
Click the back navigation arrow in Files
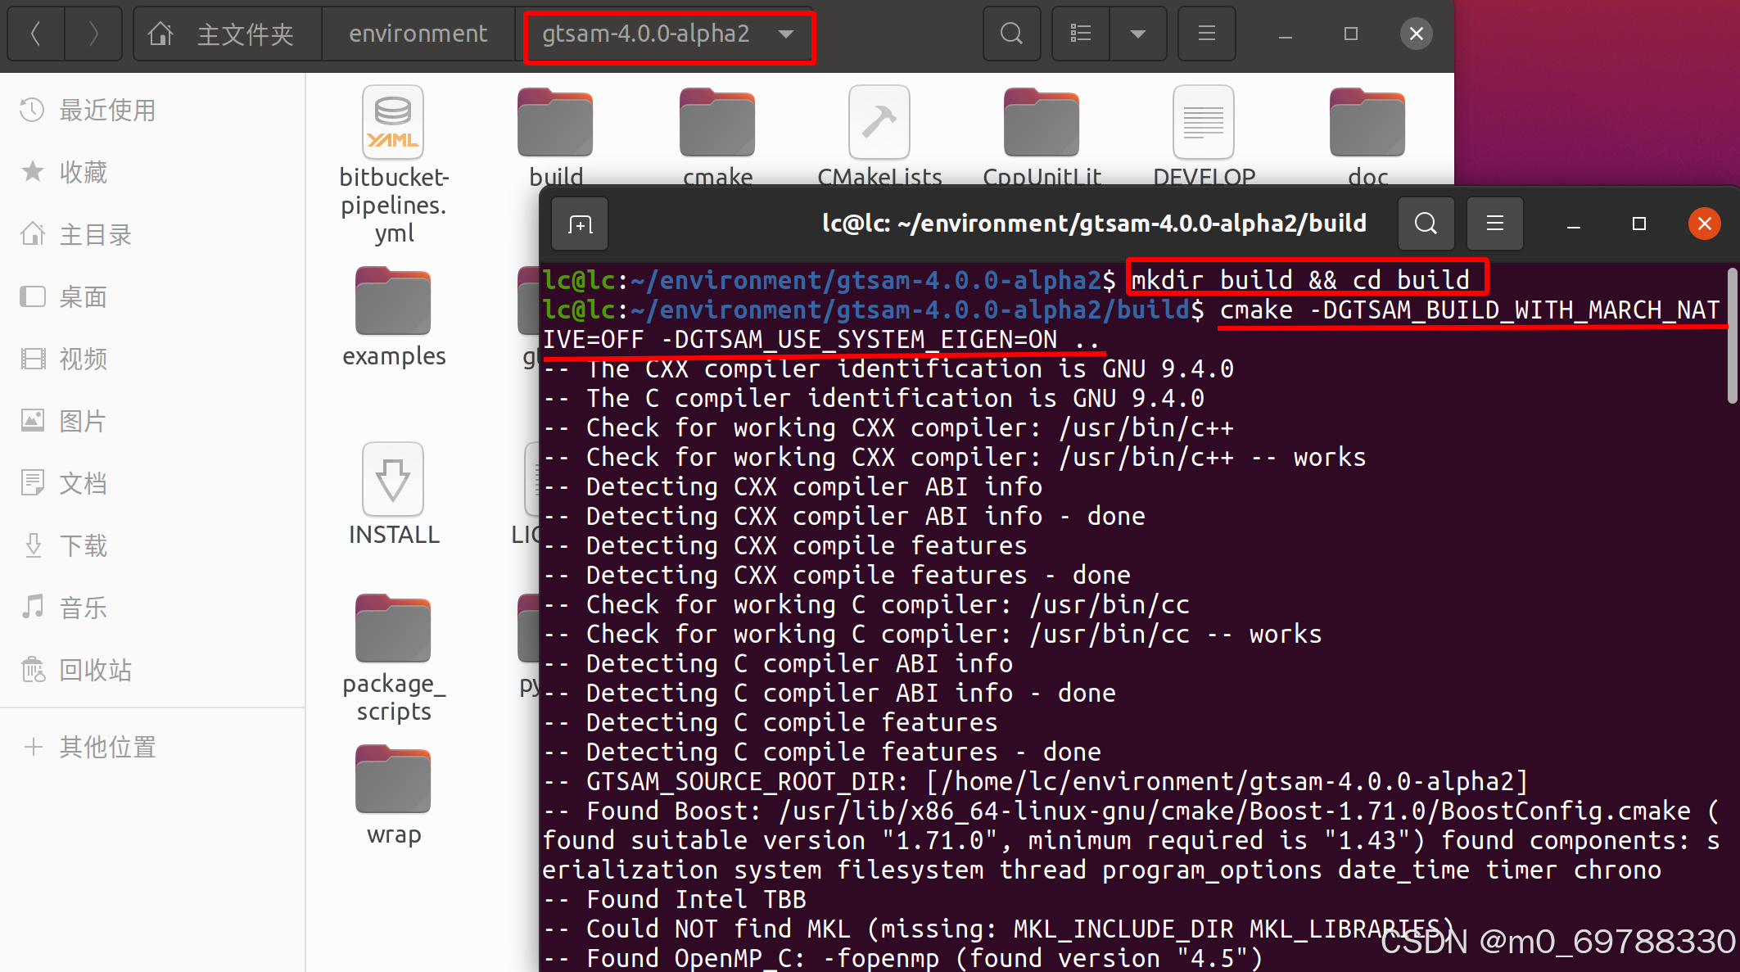35,34
